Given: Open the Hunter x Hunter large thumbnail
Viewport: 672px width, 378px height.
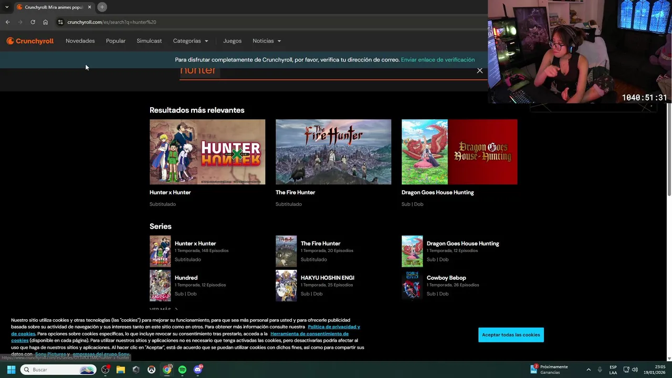Looking at the screenshot, I should pos(207,152).
